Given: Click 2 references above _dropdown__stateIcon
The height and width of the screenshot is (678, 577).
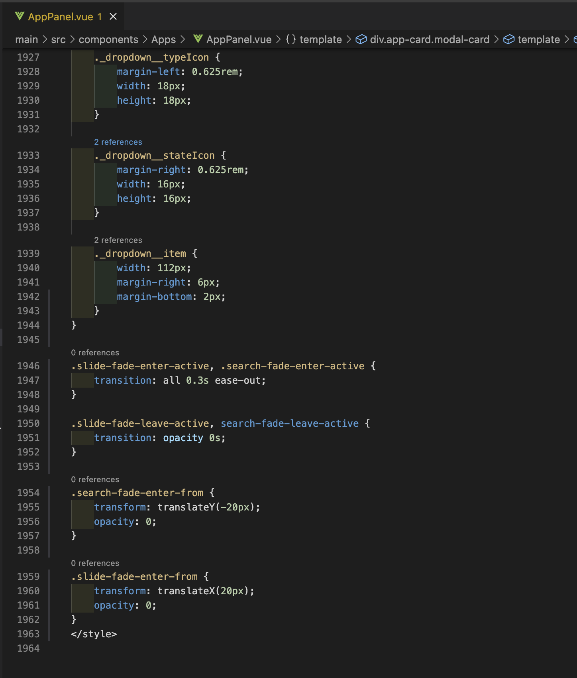Looking at the screenshot, I should click(118, 142).
